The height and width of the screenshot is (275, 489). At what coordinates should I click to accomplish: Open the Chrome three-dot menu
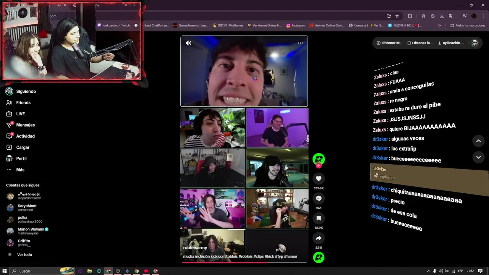(483, 16)
